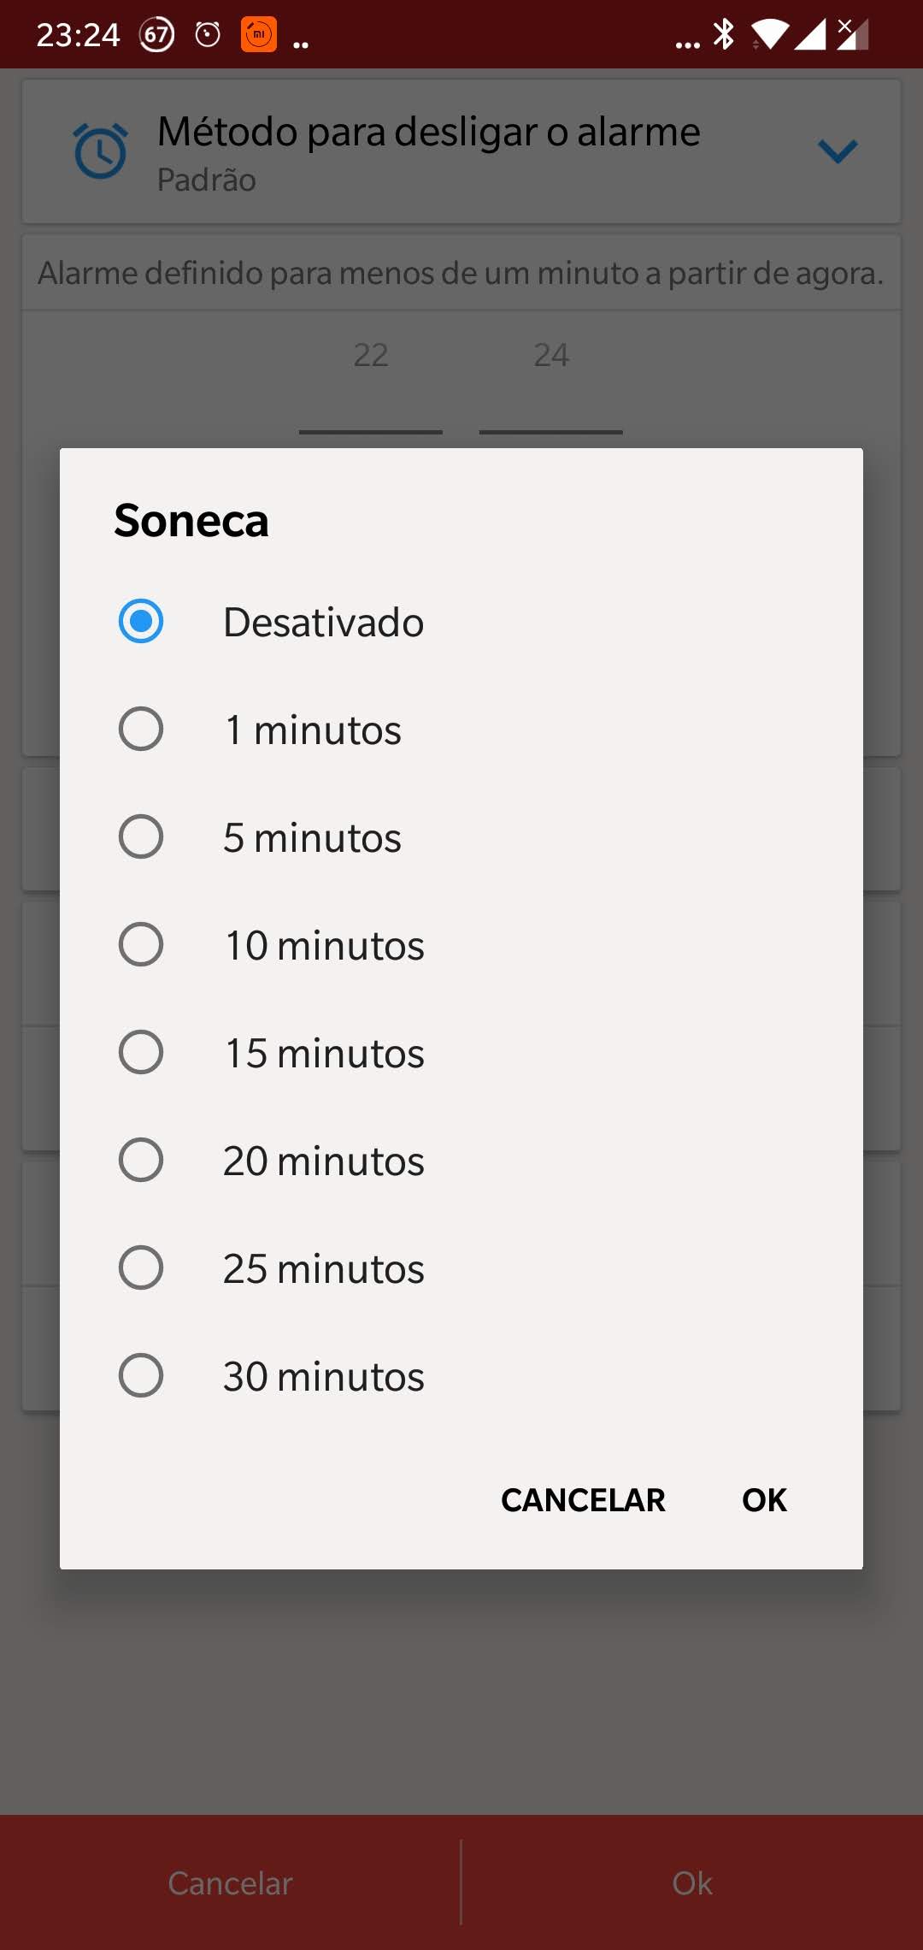923x1950 pixels.
Task: Choose the 1 minutos snooze option
Action: click(x=141, y=729)
